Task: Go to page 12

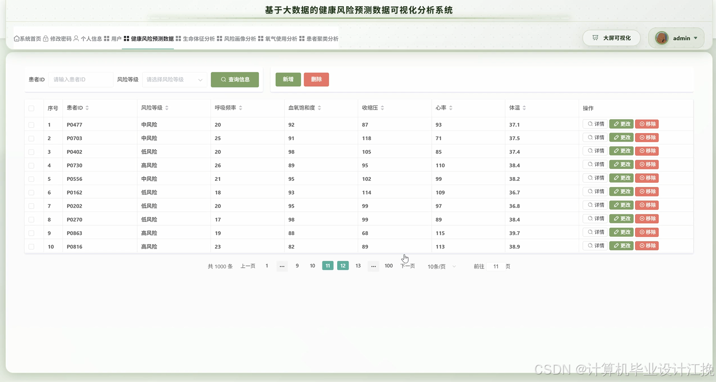Action: (x=343, y=266)
